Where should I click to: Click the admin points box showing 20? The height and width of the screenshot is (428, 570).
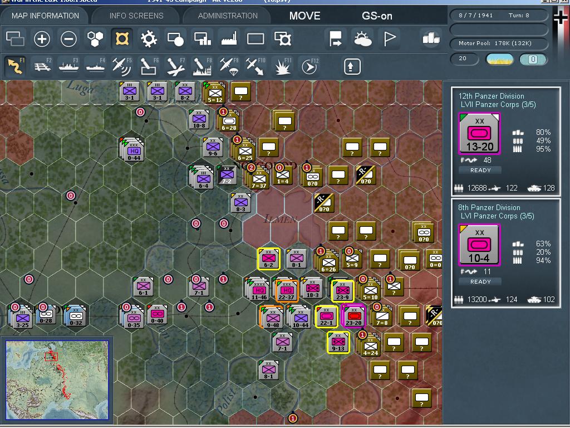464,59
